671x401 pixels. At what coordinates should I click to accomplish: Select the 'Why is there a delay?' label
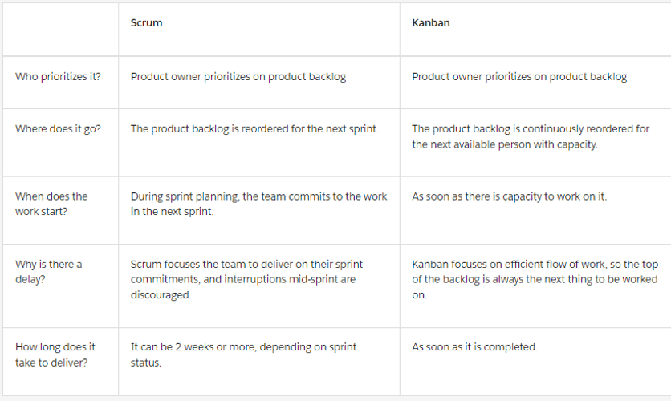(49, 272)
